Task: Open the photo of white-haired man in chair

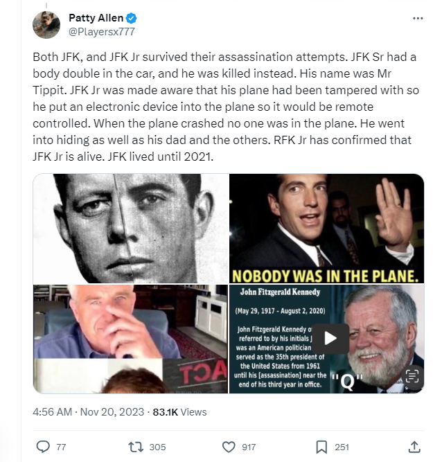Action: point(130,339)
